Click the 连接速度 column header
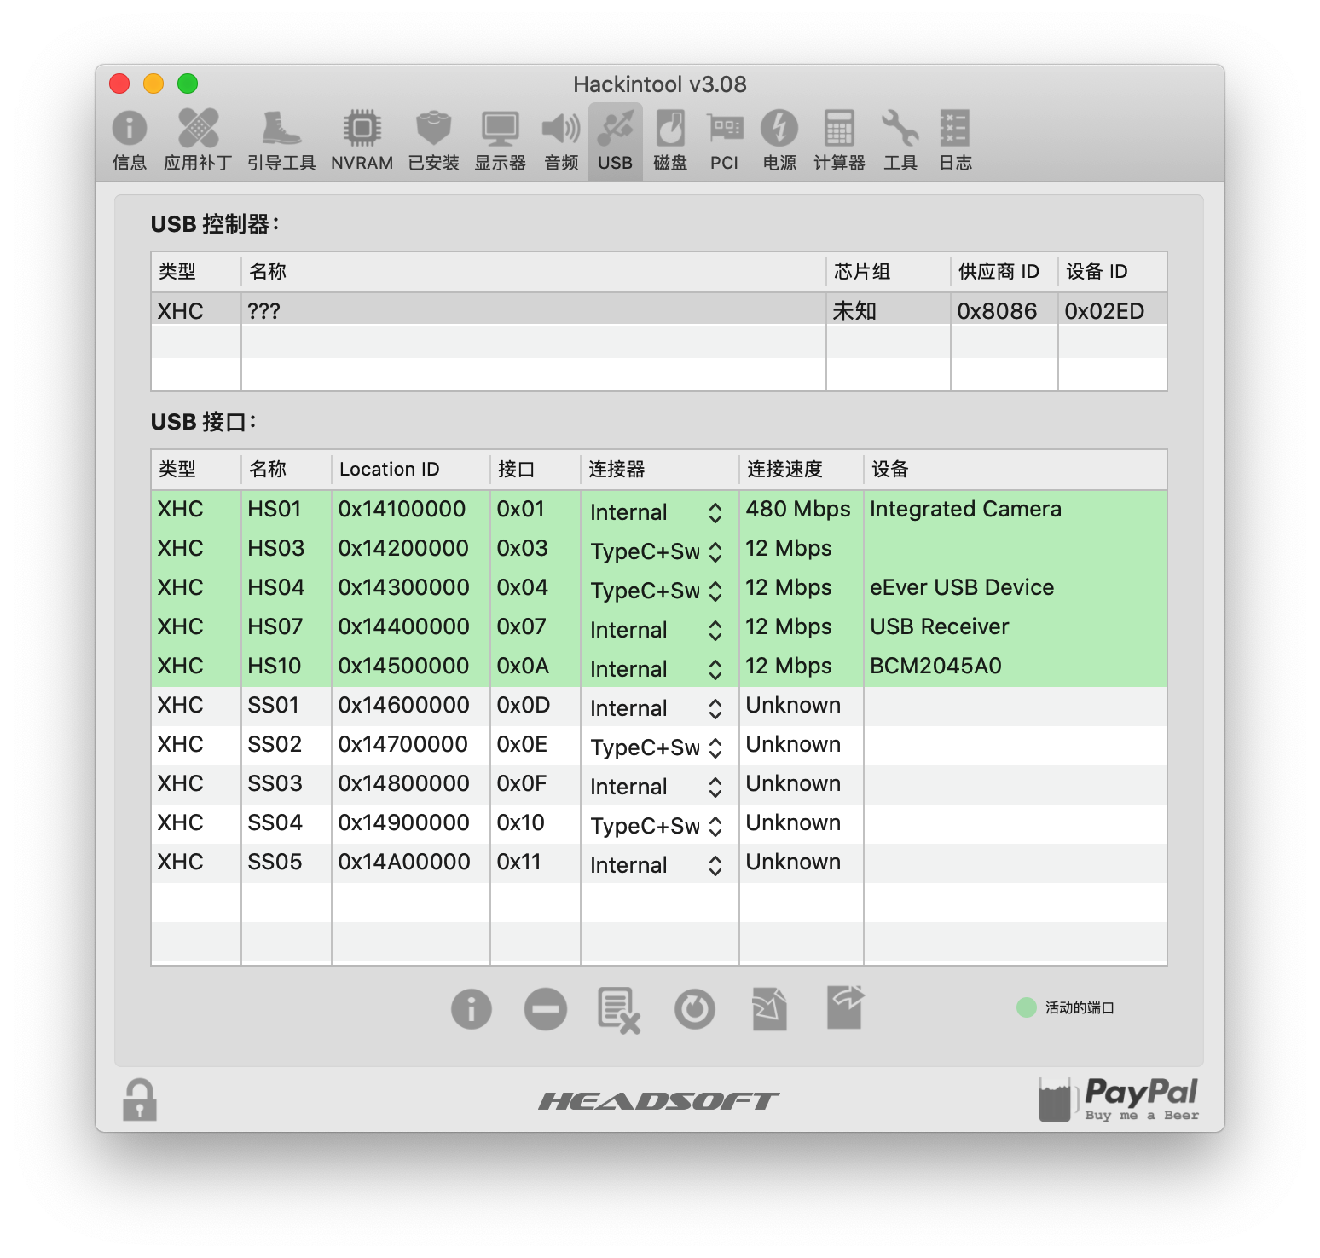Viewport: 1320px width, 1258px height. tap(801, 470)
